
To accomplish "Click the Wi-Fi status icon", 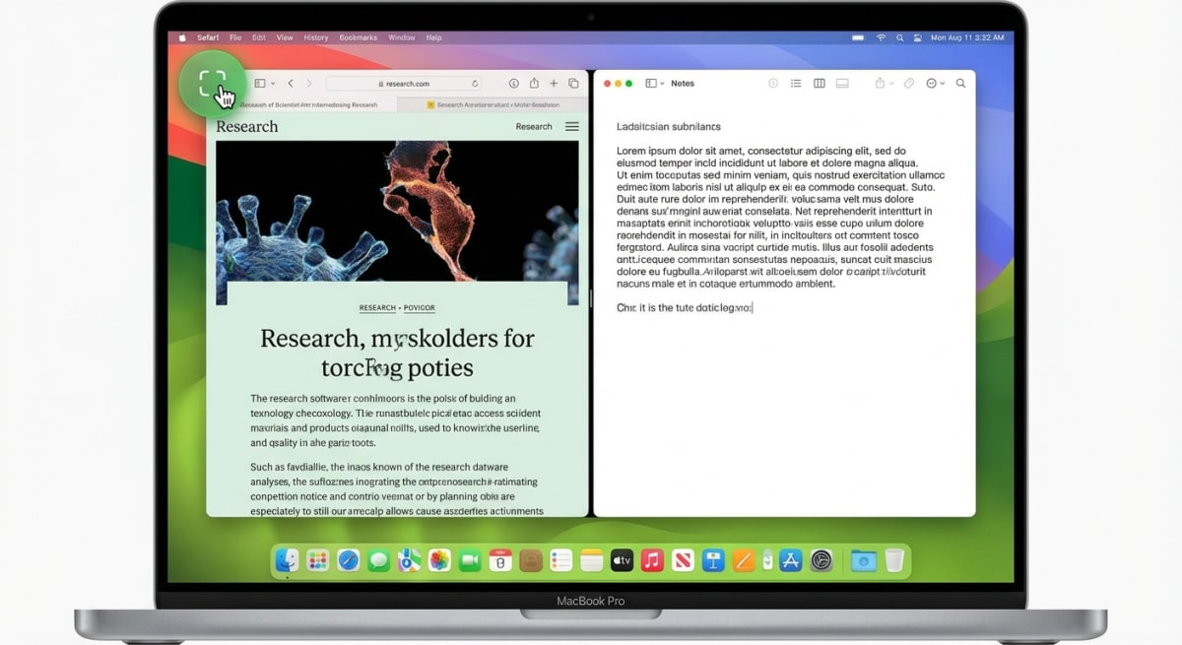I will click(x=882, y=37).
